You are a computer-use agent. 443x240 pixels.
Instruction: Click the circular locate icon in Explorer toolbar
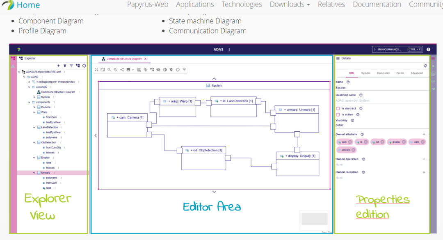click(x=84, y=66)
